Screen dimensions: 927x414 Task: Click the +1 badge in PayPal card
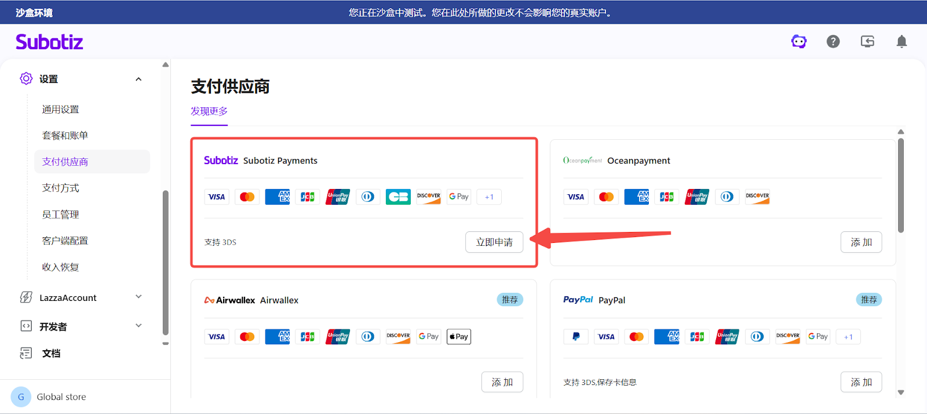coord(848,337)
